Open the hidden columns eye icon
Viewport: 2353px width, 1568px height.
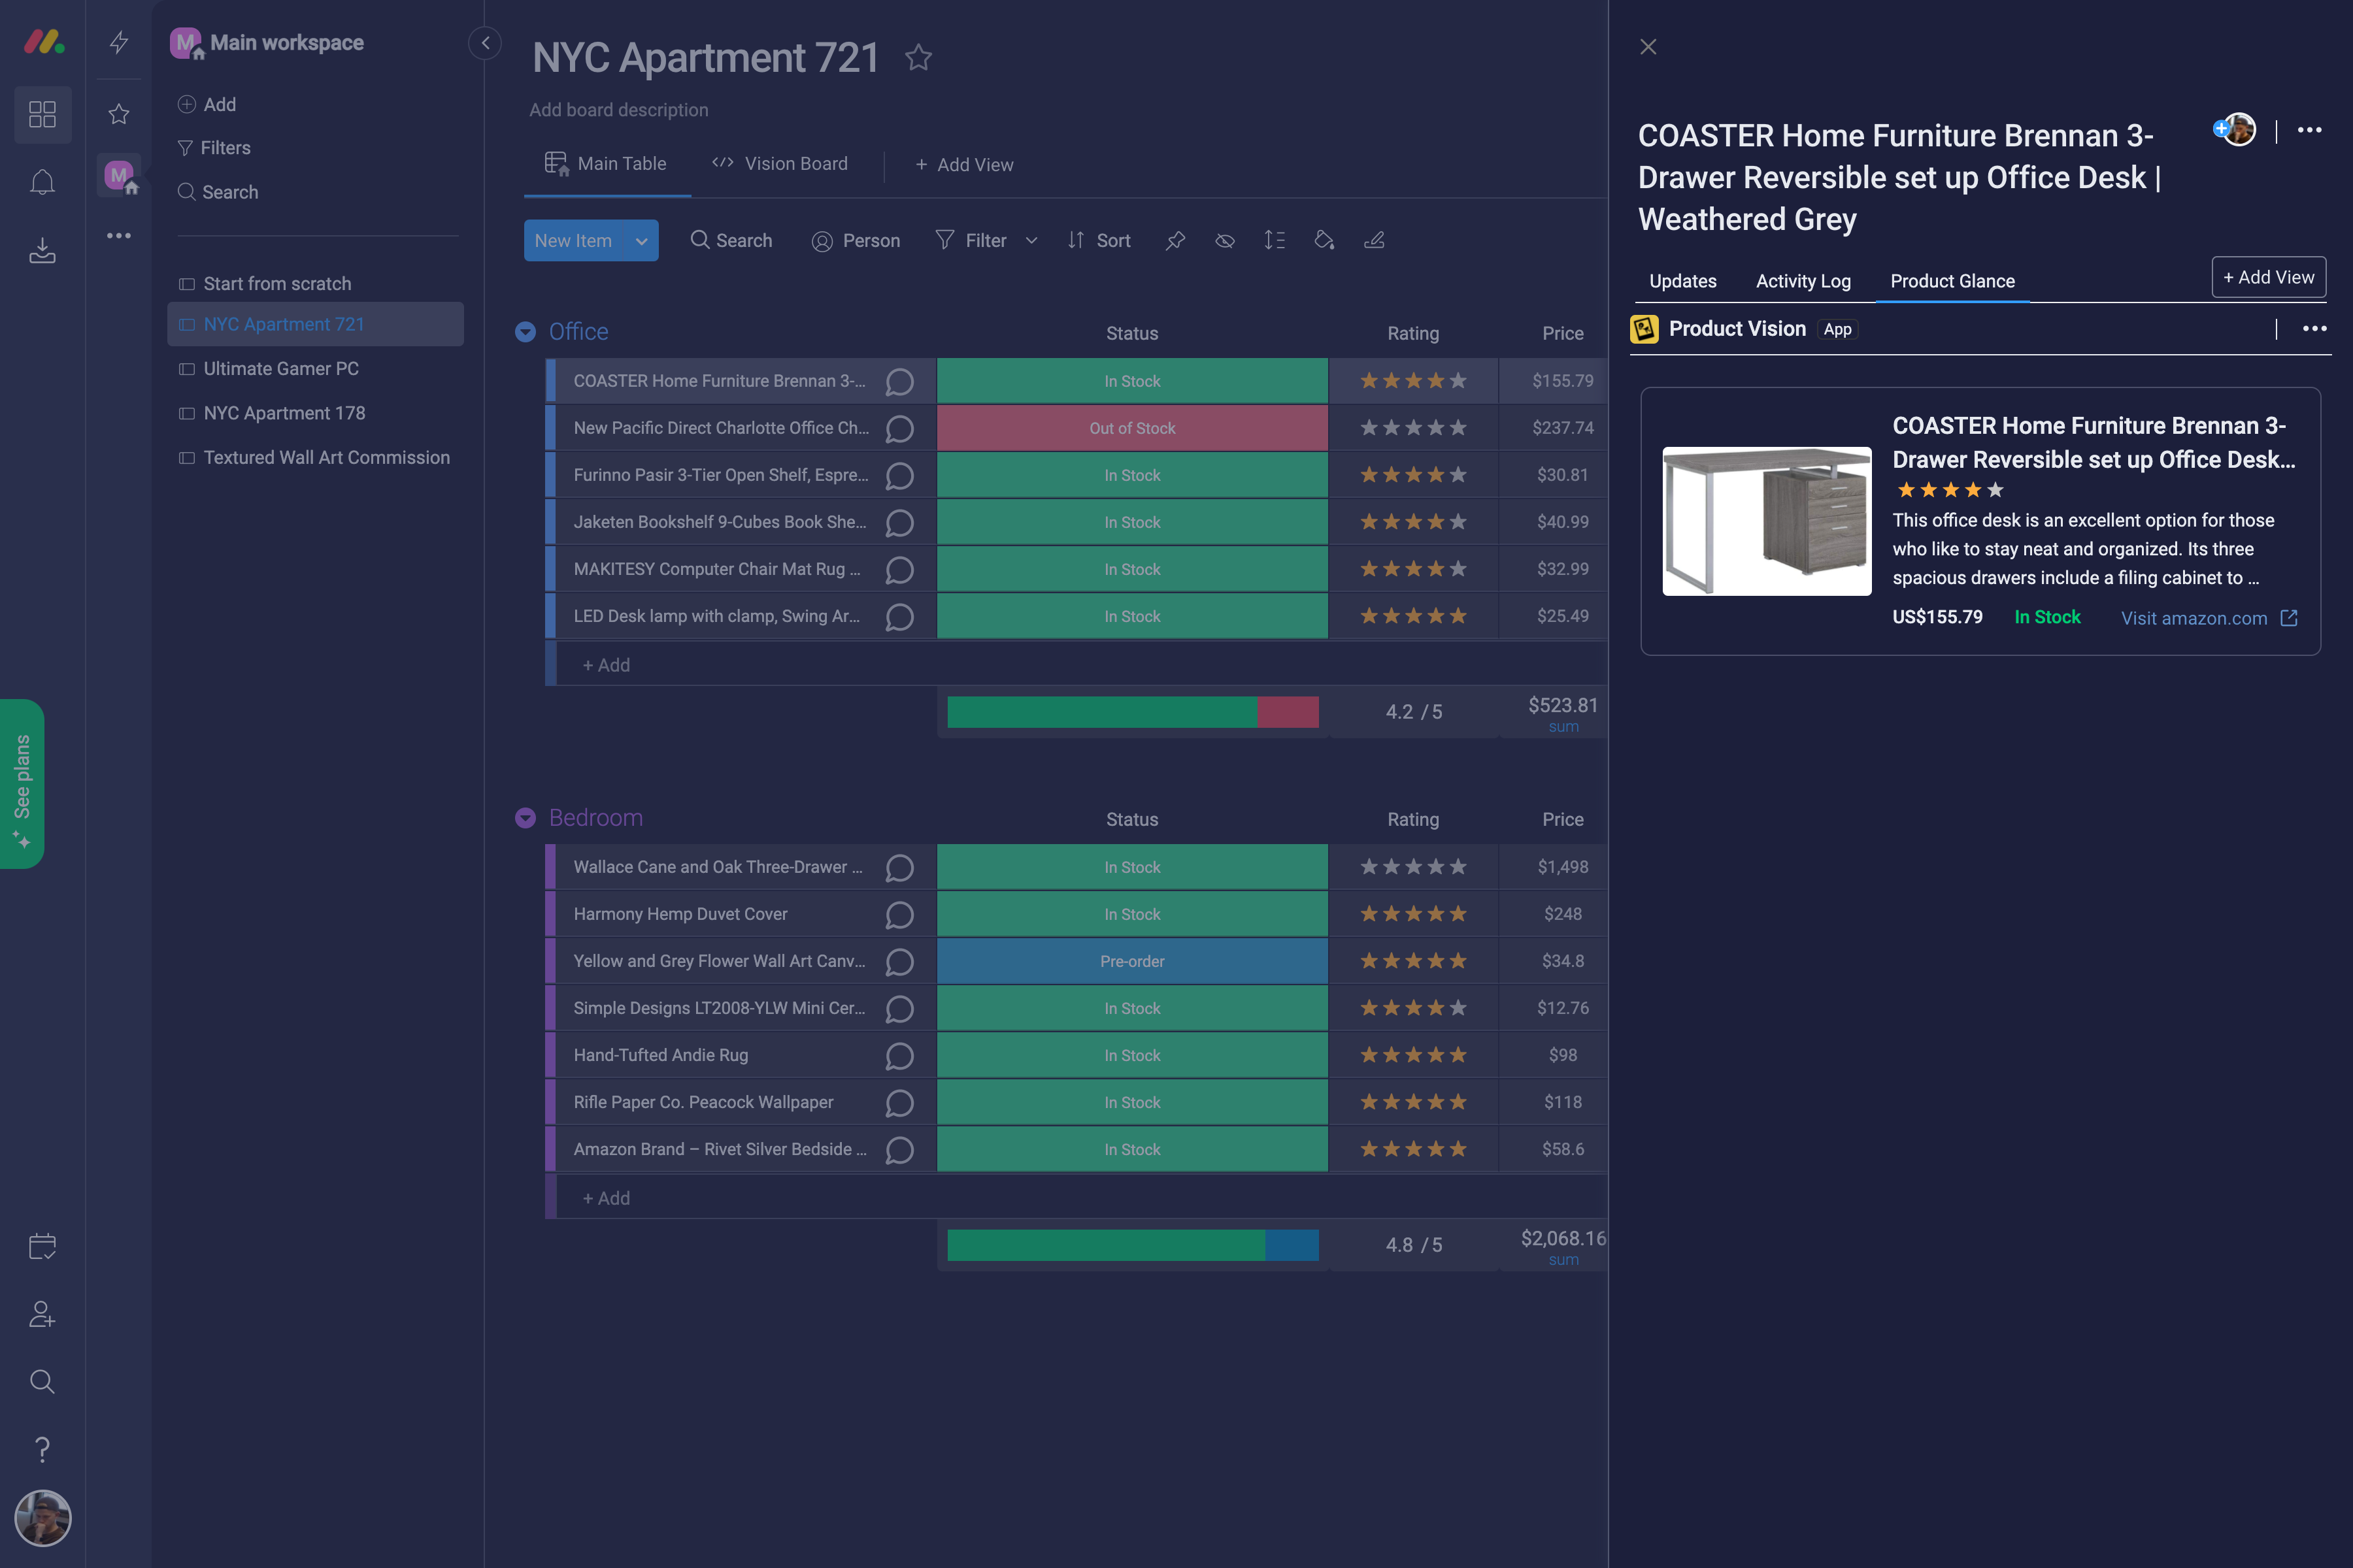pos(1224,240)
